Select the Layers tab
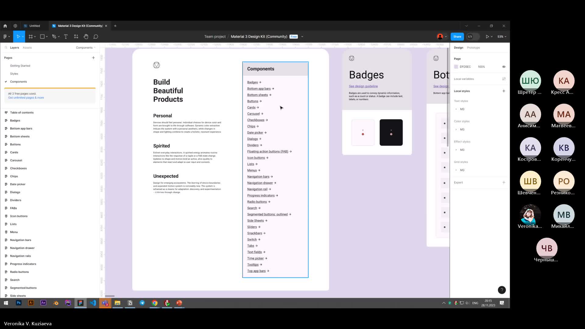 (14, 48)
